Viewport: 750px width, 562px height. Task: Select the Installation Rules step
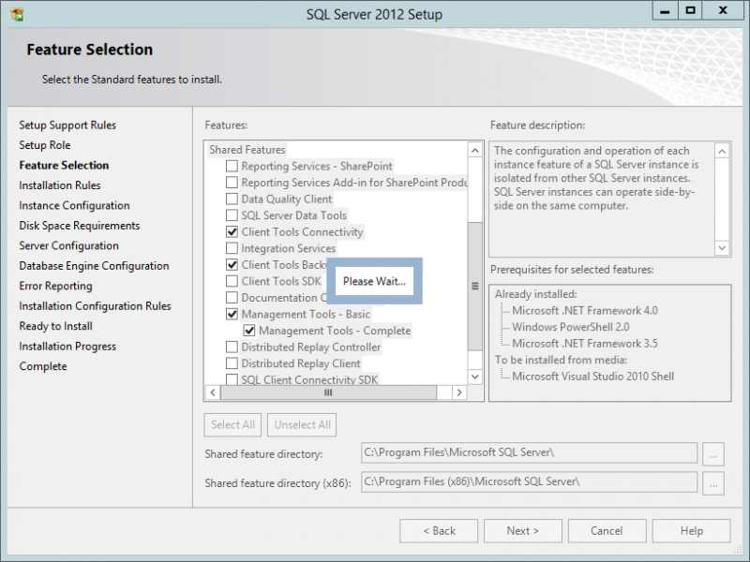point(60,185)
